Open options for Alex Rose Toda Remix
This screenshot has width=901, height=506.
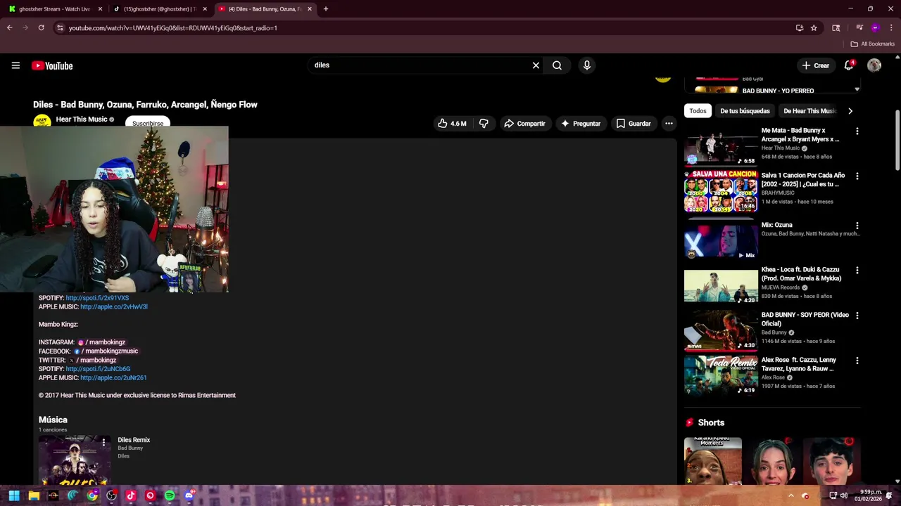[857, 361]
